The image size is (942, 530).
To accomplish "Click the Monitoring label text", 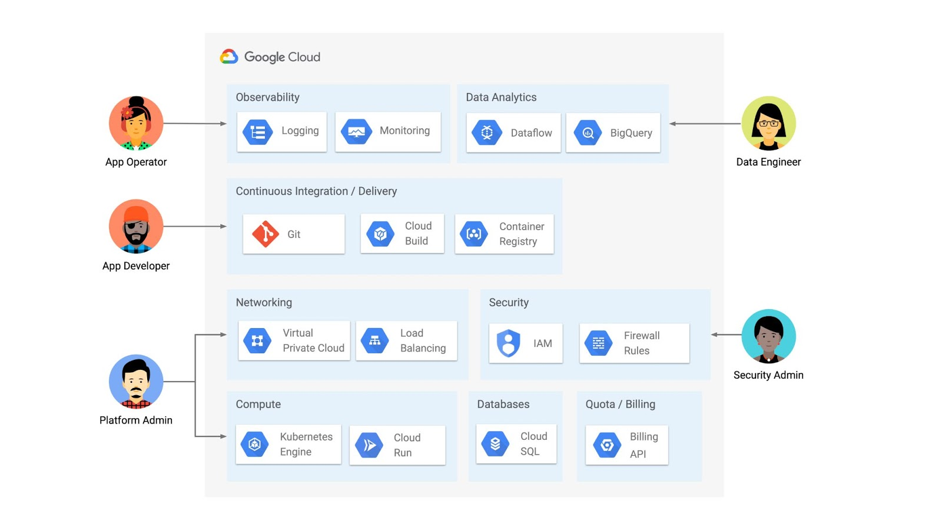I will coord(404,131).
